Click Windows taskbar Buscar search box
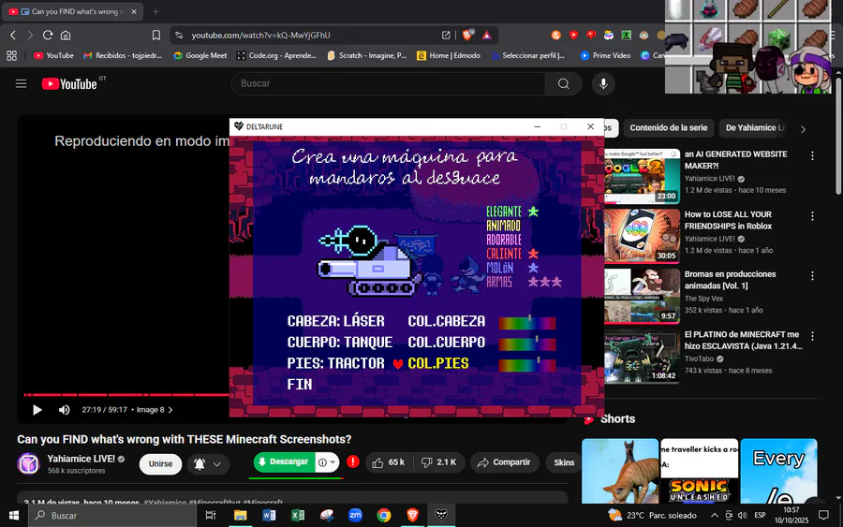This screenshot has width=843, height=527. [112, 516]
